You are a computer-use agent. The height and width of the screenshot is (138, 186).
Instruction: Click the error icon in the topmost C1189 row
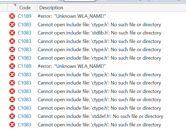[12, 16]
